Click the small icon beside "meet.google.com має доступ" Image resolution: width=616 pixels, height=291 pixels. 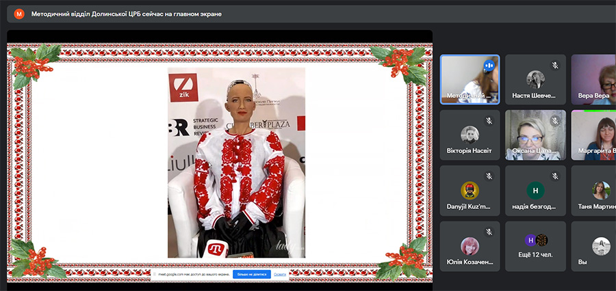155,274
